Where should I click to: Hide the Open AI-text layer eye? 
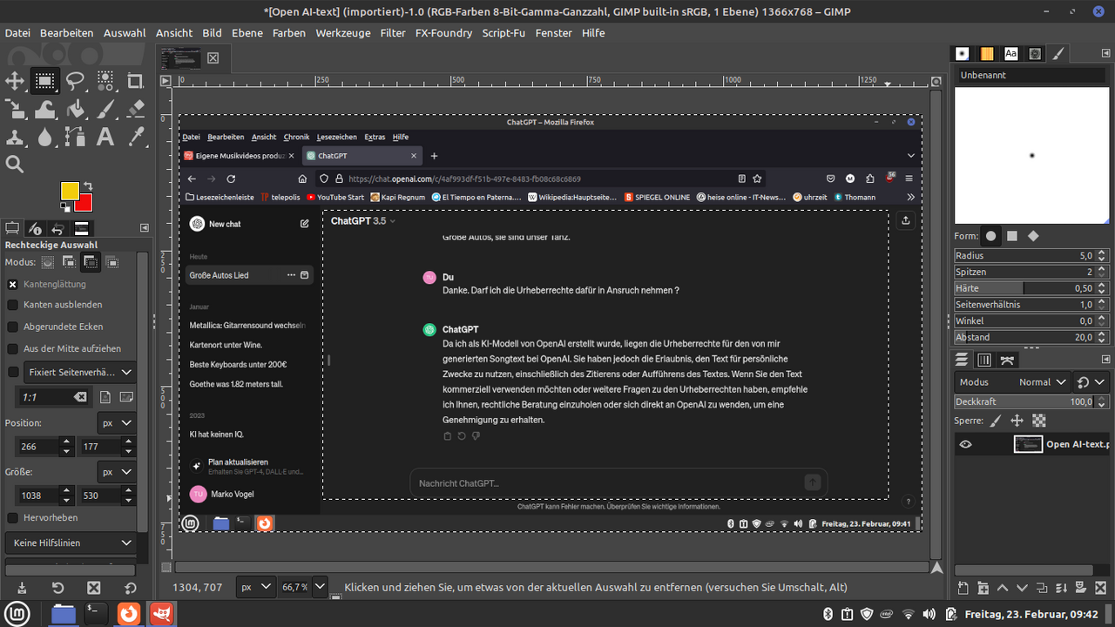(x=965, y=444)
